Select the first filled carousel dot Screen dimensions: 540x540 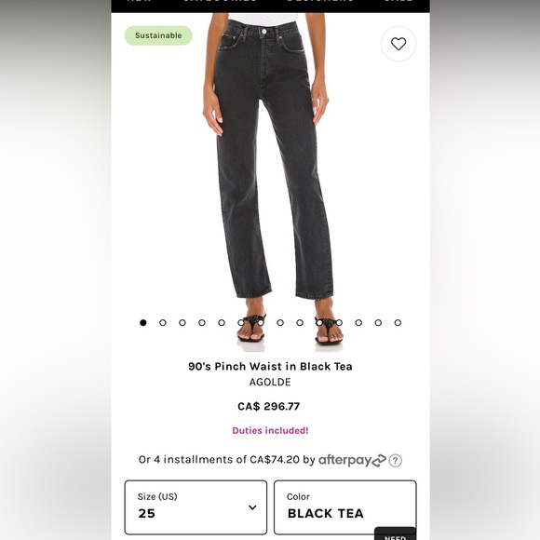[x=143, y=323]
